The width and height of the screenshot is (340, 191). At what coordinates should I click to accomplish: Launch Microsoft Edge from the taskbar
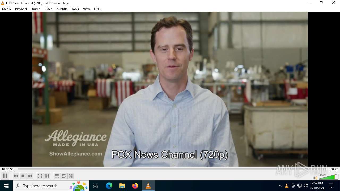[109, 186]
